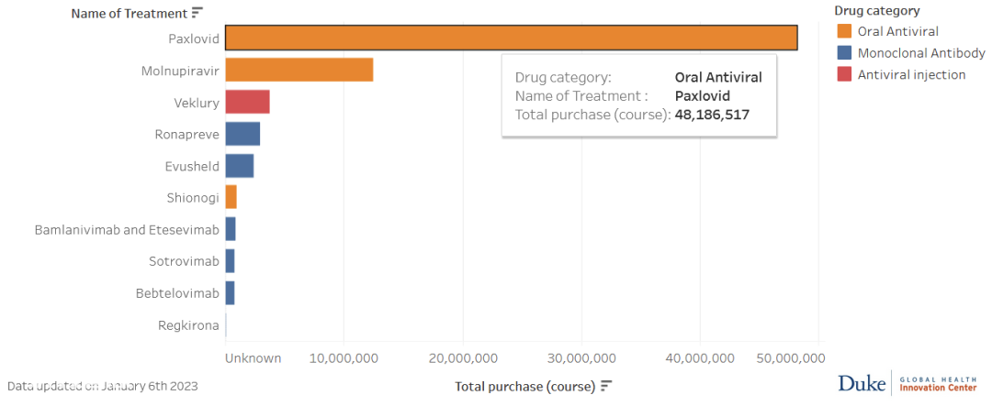Select the red Antiviral injection legend swatch
This screenshot has height=417, width=992.
coord(843,74)
